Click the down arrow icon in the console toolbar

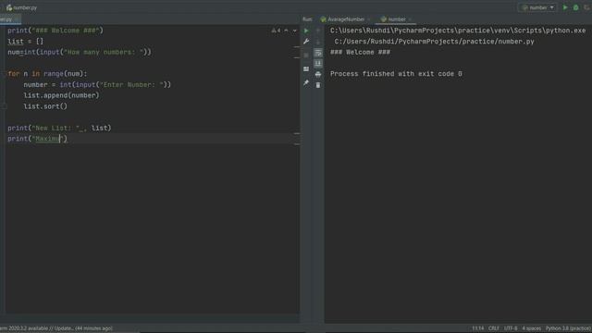coord(318,42)
